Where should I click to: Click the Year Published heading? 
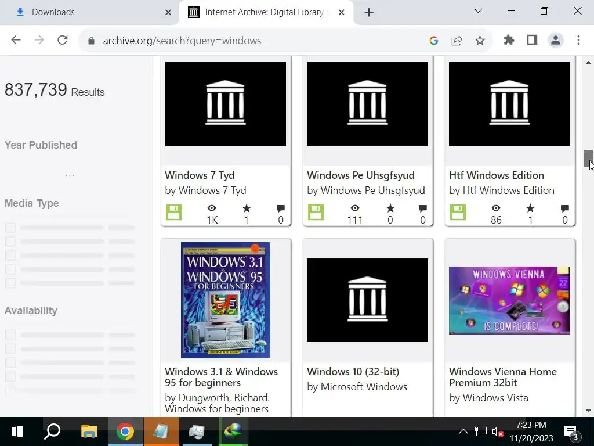41,145
